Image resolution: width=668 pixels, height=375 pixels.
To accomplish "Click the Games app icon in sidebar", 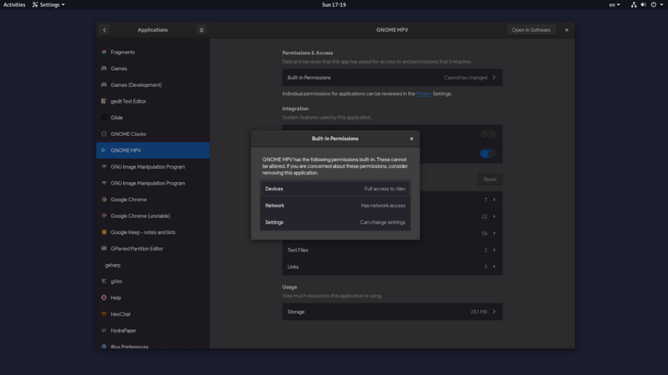I will [x=104, y=68].
